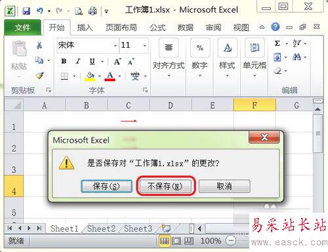Viewport: 328px width, 252px height.
Task: Open Excel Help question mark icon
Action: (x=276, y=27)
